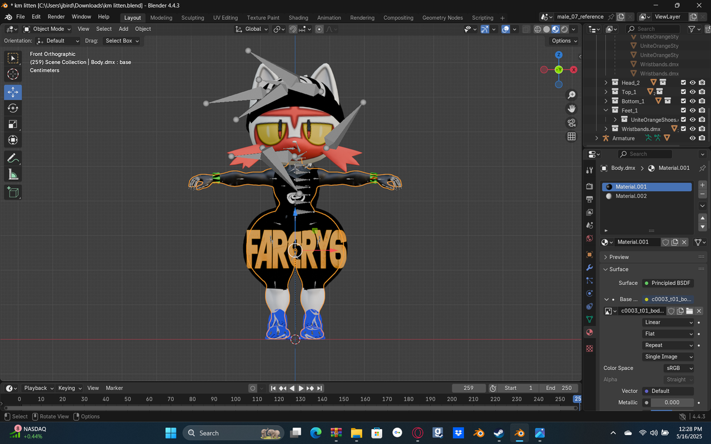Open the Drag Select Box dropdown
The width and height of the screenshot is (711, 444).
click(122, 41)
